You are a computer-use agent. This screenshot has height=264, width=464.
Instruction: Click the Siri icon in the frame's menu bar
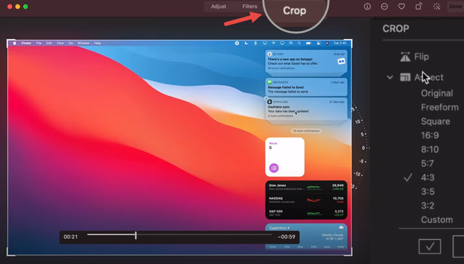[327, 43]
